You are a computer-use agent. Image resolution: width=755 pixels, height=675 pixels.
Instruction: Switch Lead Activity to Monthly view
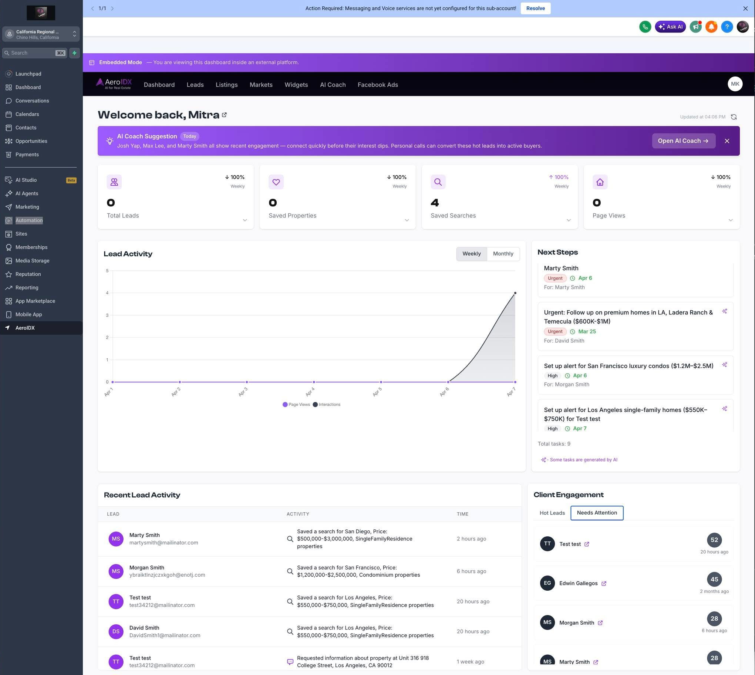503,254
